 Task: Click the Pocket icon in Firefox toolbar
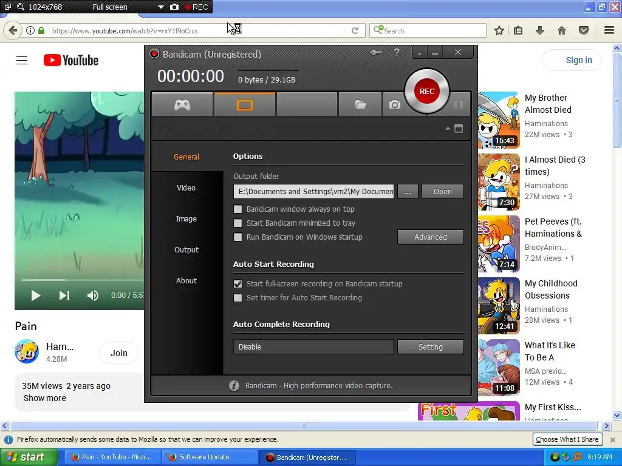tap(584, 30)
